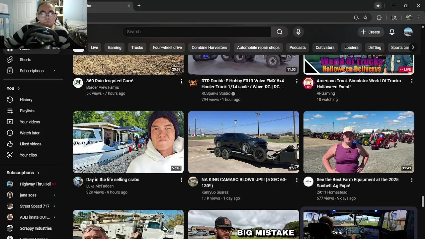
Task: Open the notifications bell
Action: (x=392, y=32)
